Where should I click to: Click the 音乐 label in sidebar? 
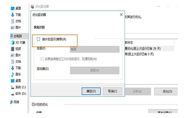18,74
